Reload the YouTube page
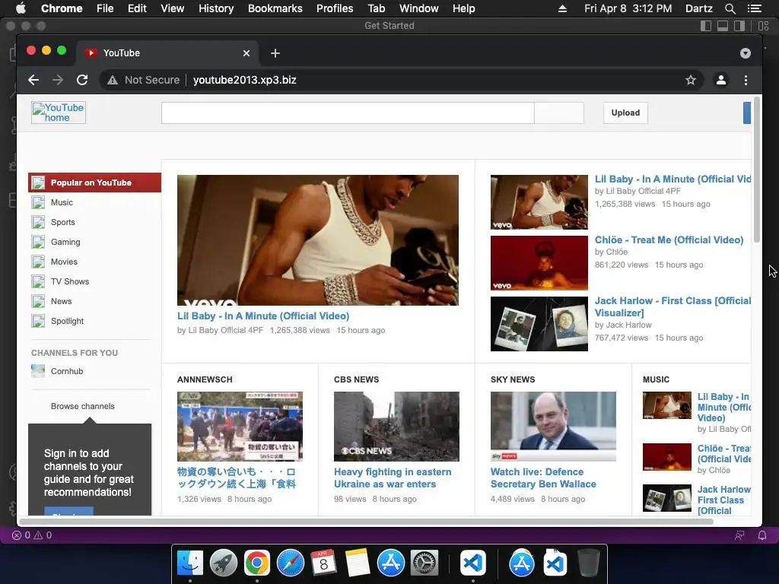The image size is (779, 584). (x=82, y=80)
